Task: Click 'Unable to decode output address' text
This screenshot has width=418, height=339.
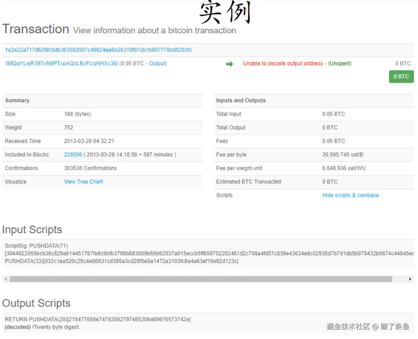Action: click(x=283, y=64)
